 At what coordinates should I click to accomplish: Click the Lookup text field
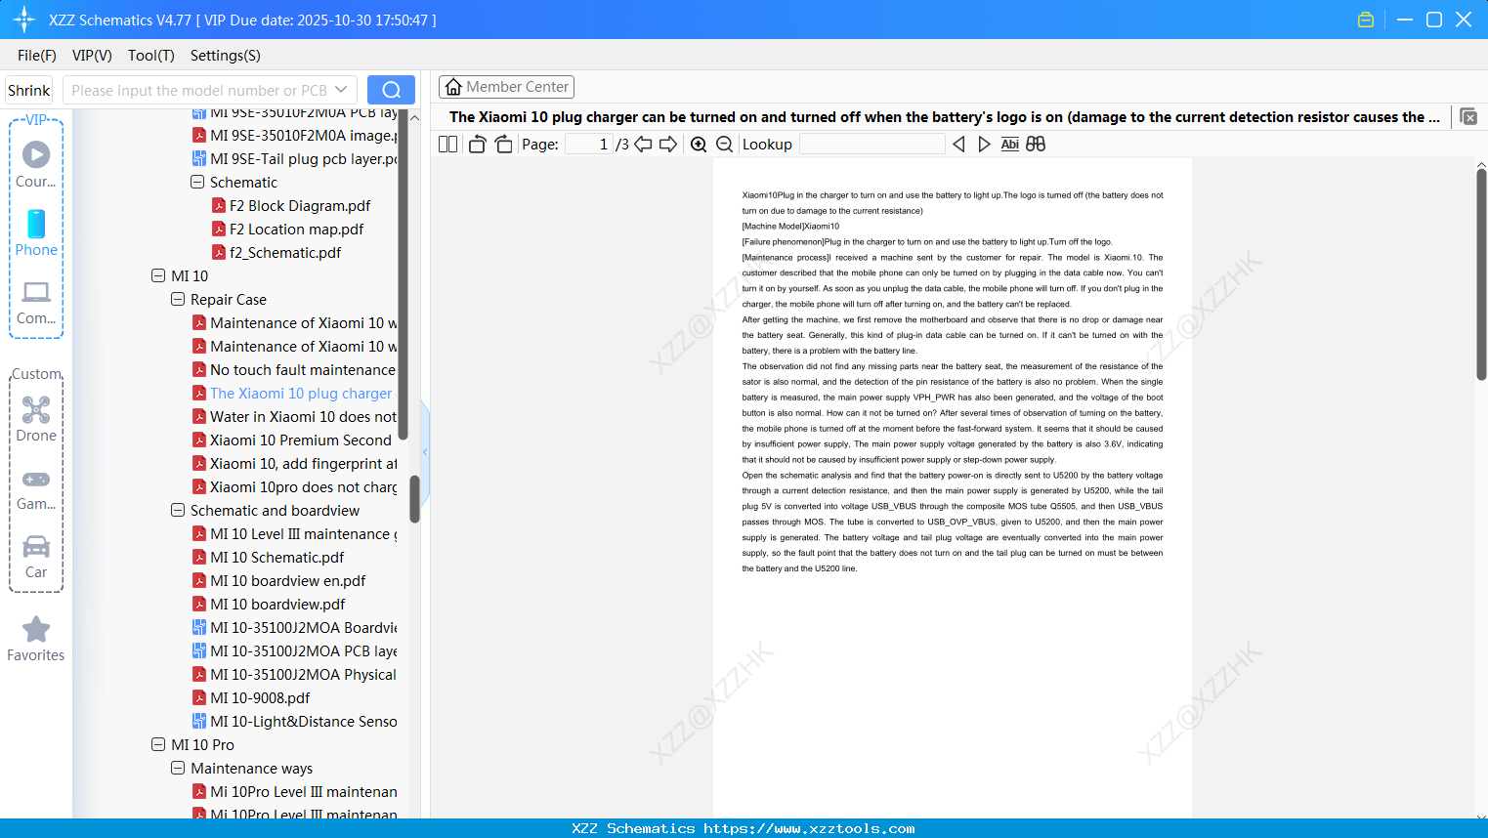(872, 145)
